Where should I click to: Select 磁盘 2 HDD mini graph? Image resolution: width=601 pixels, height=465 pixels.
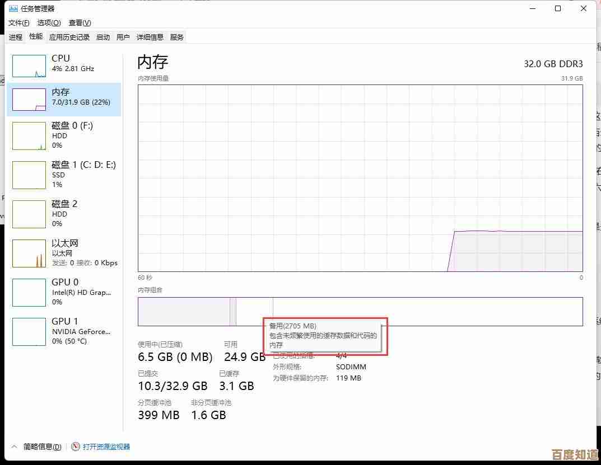pyautogui.click(x=29, y=214)
